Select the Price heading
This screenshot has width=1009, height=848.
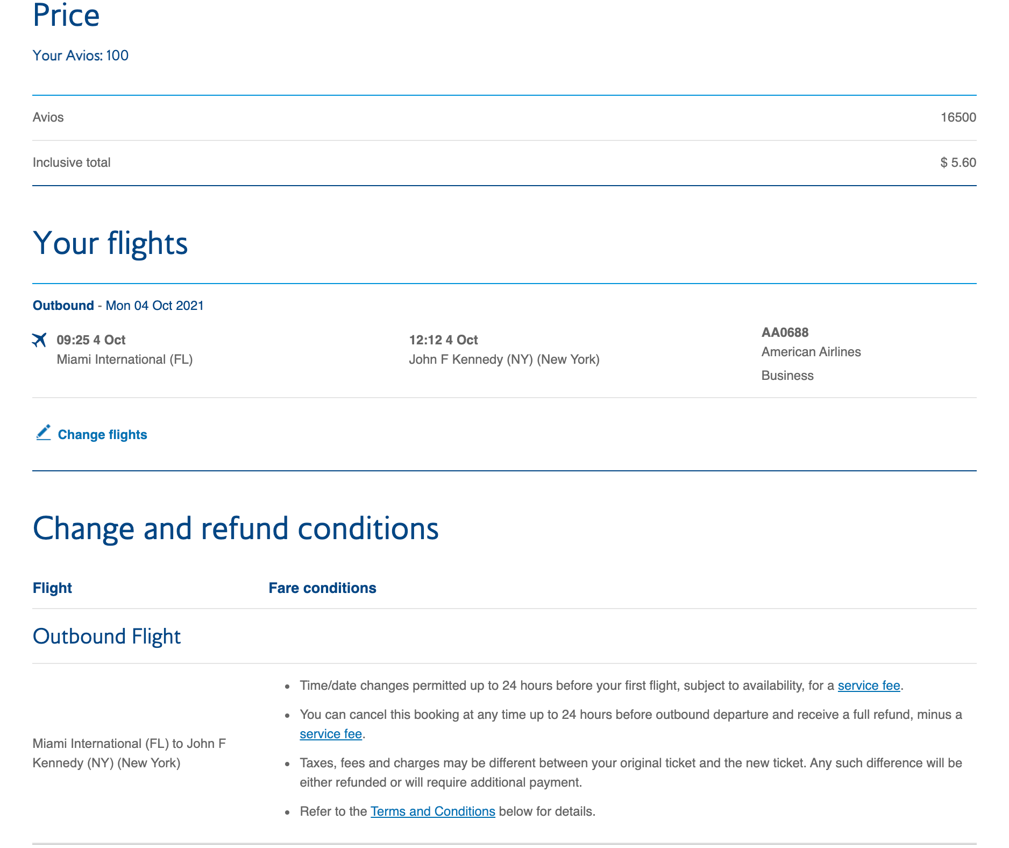coord(66,16)
